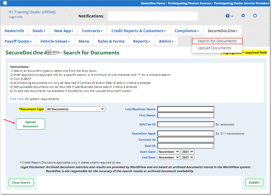Open the End Date month dropdown
Image resolution: width=272 pixels, height=196 pixels.
(x=169, y=157)
